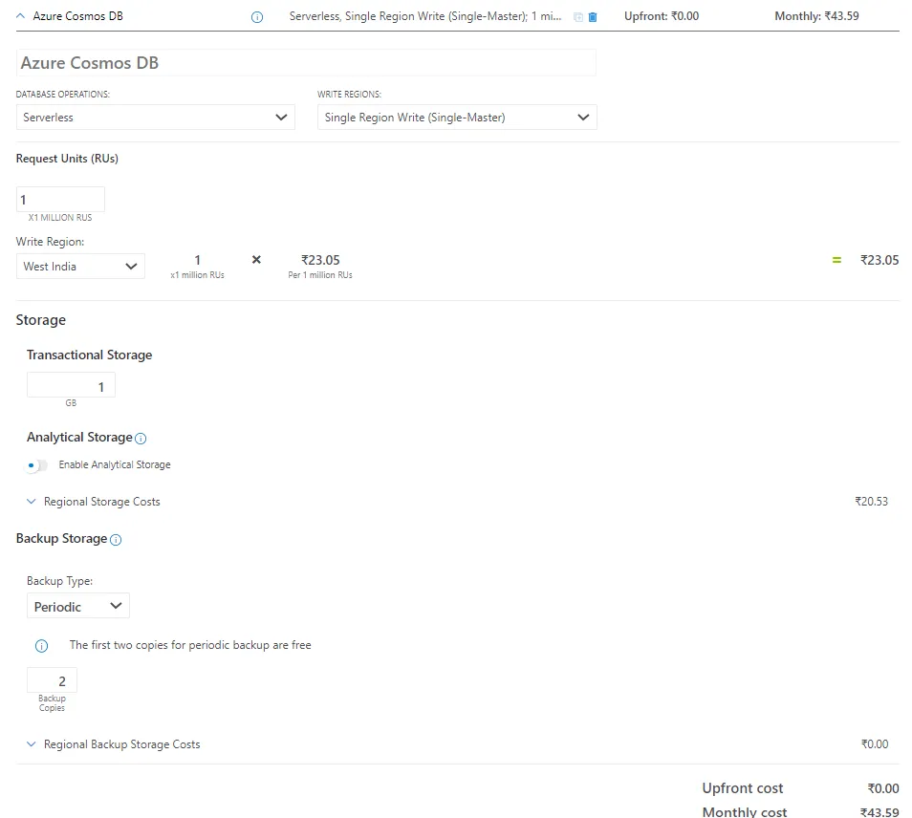Click the Azure Cosmos DB name text field
Viewport: 912px width, 818px height.
point(306,62)
